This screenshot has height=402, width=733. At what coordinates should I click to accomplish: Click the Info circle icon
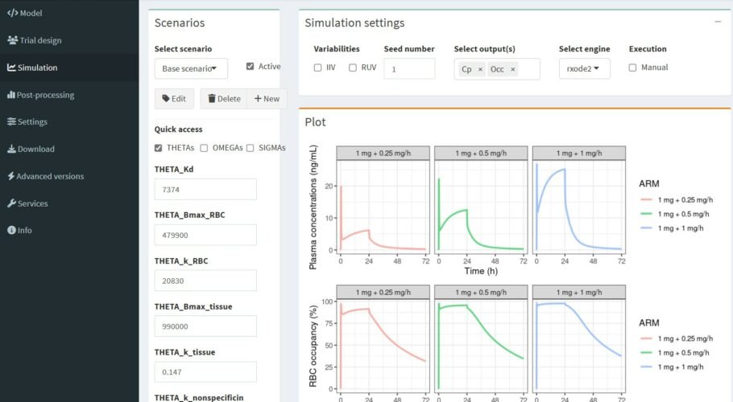click(x=11, y=230)
